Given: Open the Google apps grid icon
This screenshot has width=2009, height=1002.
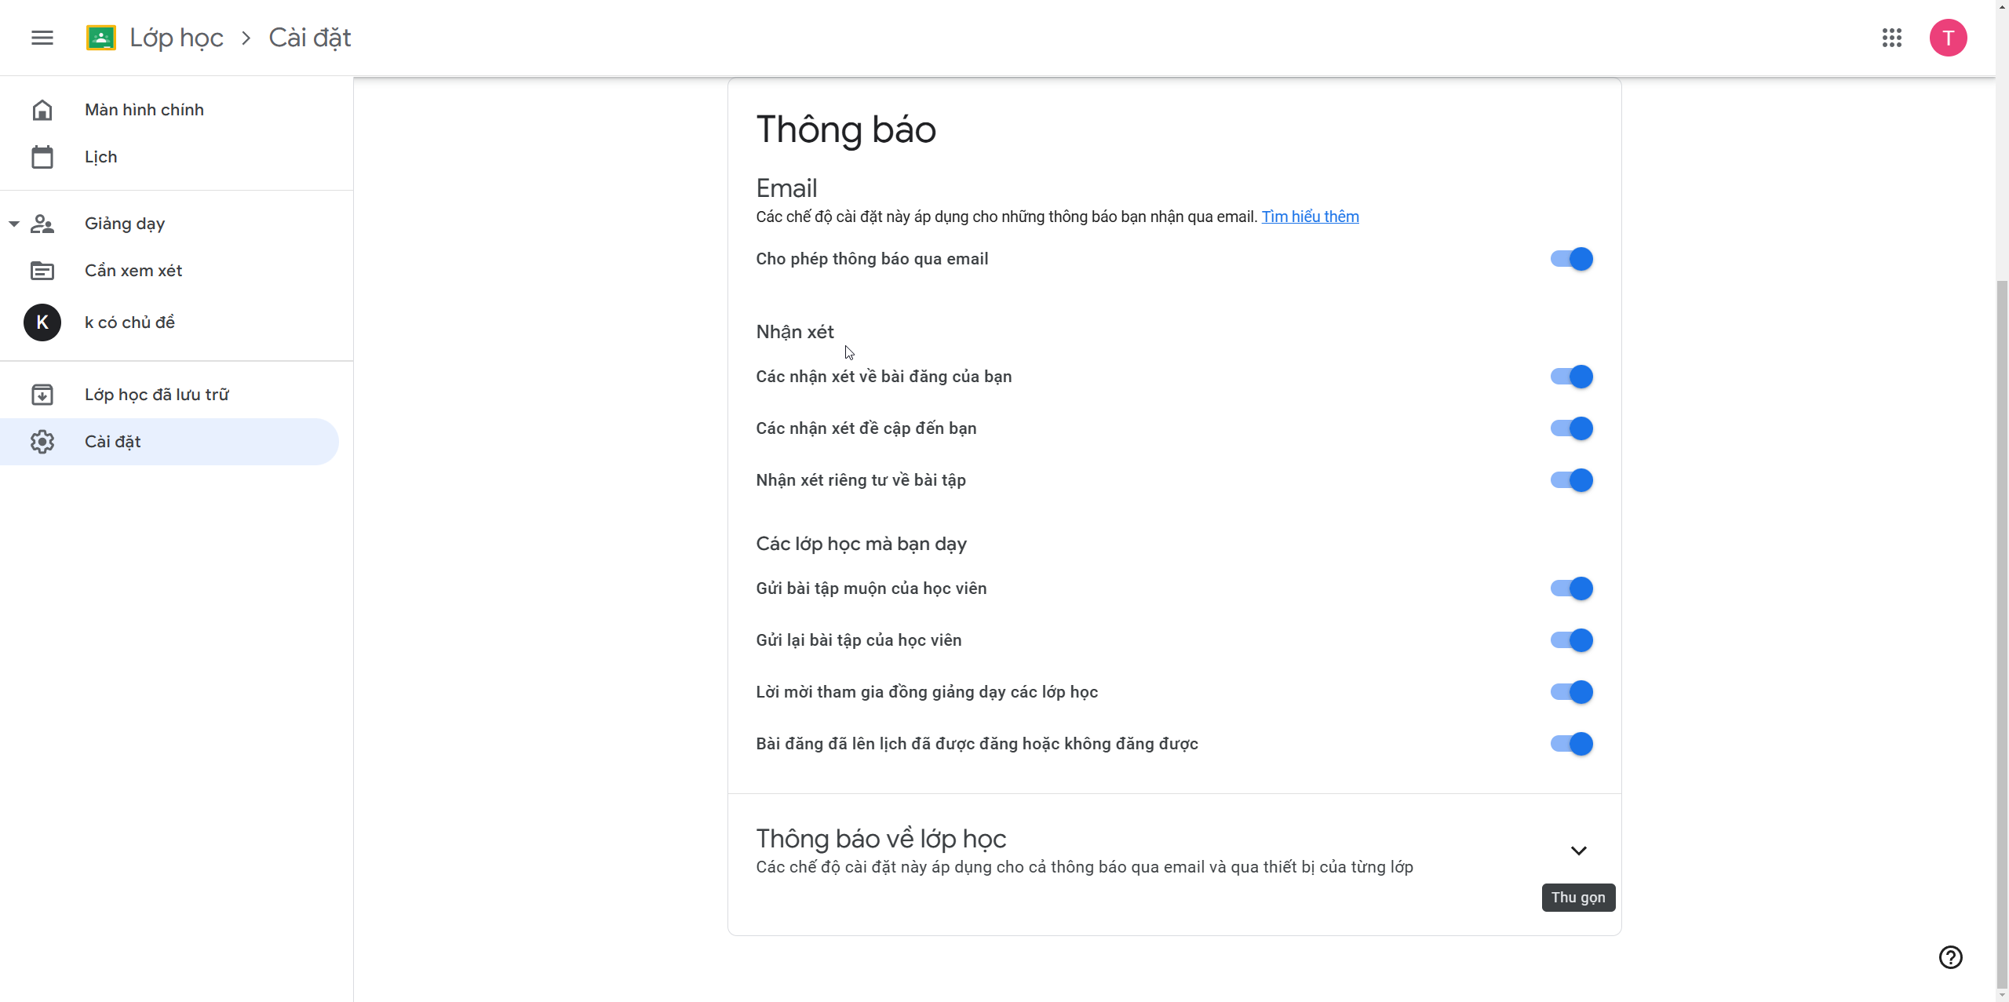Looking at the screenshot, I should tap(1891, 38).
